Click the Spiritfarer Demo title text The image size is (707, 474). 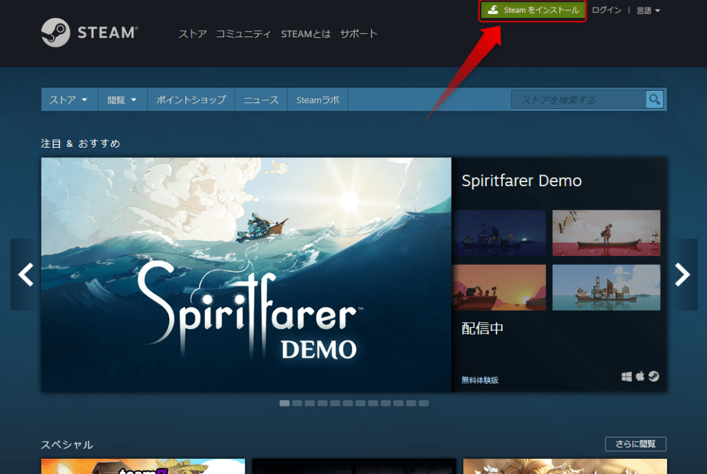coord(522,181)
